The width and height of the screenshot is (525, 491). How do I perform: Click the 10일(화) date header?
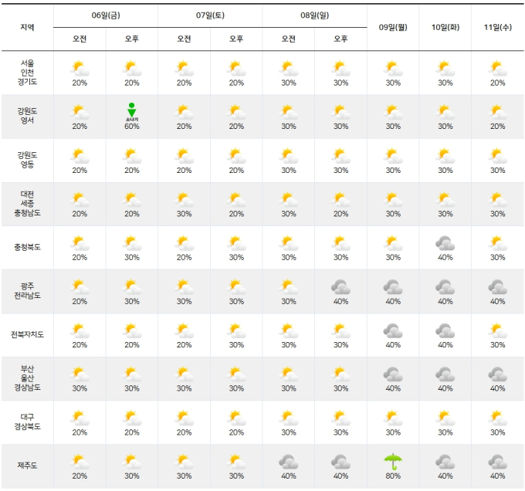445,27
